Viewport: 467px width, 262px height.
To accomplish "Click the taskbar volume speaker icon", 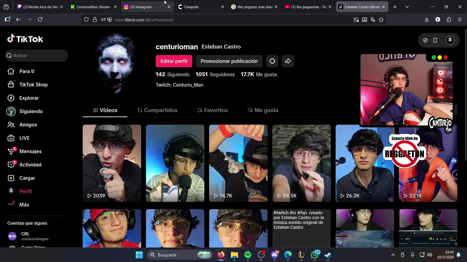I will [x=430, y=255].
